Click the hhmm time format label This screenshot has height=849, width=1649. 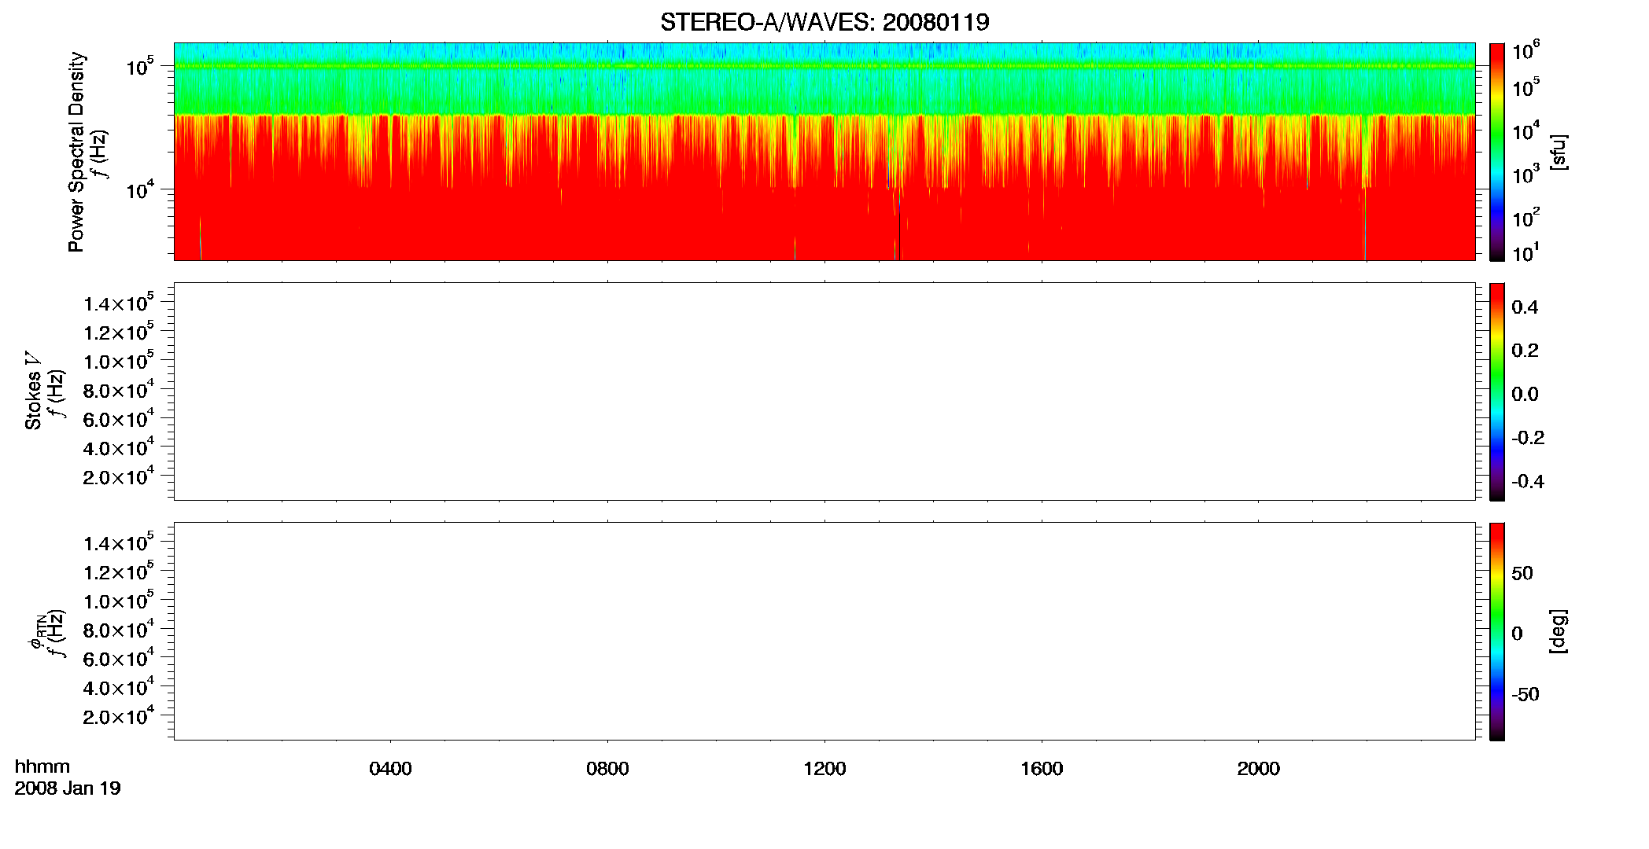point(42,766)
